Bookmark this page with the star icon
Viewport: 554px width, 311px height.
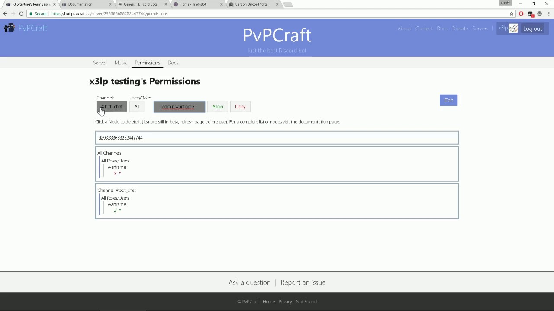[x=512, y=13]
